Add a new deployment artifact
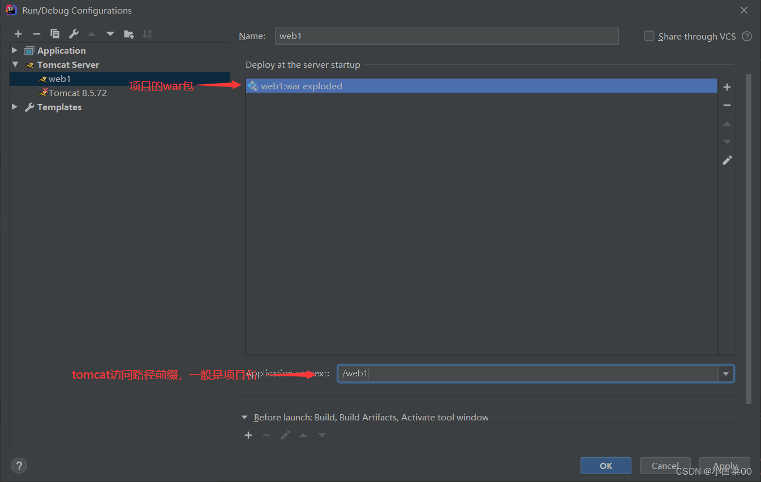Screen dimensions: 761x482 [727, 87]
